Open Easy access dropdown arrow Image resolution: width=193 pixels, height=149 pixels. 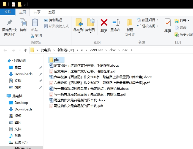point(157,26)
